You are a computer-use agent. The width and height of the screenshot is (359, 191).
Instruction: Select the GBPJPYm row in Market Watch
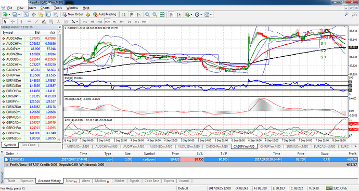(x=29, y=133)
